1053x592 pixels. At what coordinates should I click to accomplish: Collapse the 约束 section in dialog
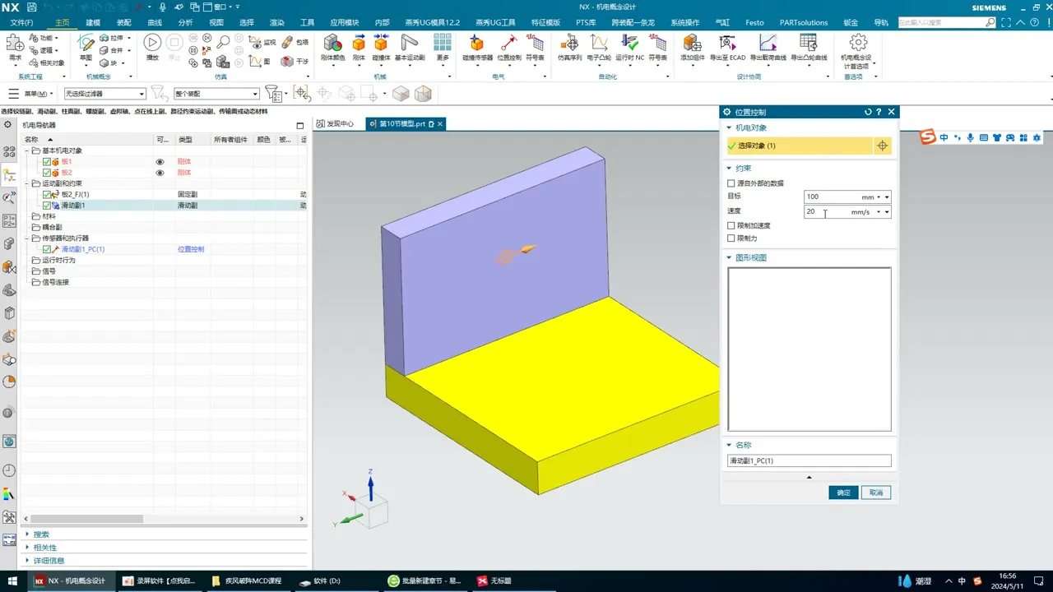[729, 168]
